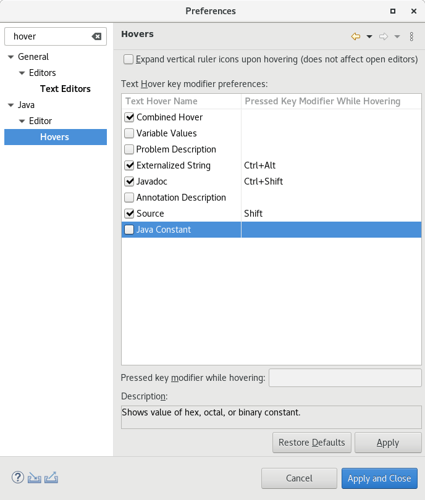
Task: Enable Problem Description hover
Action: (129, 149)
